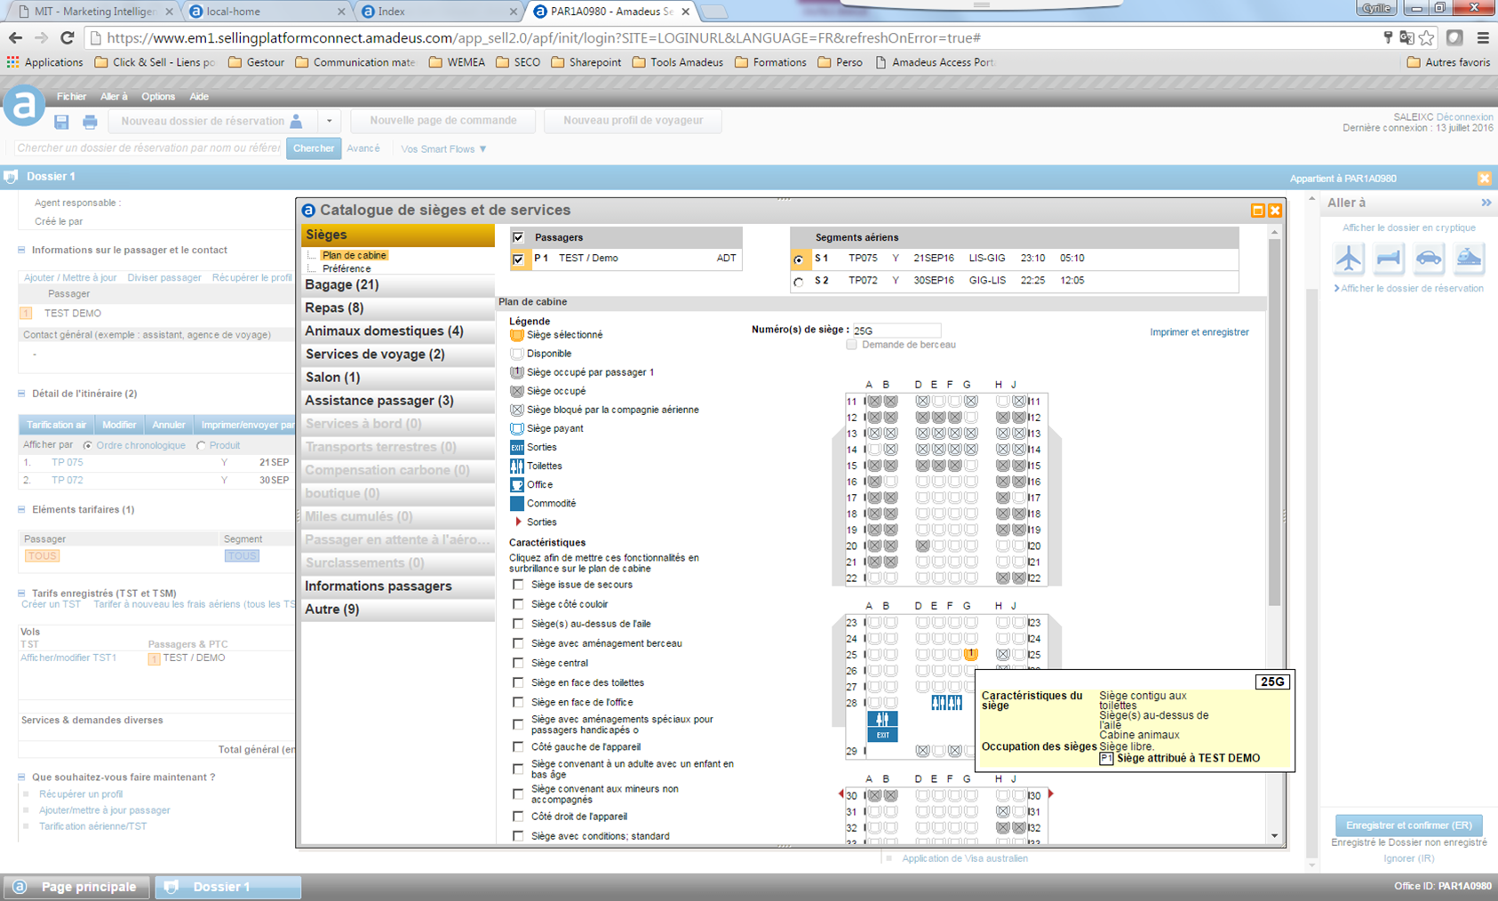Click the printer icon in toolbar

click(90, 122)
